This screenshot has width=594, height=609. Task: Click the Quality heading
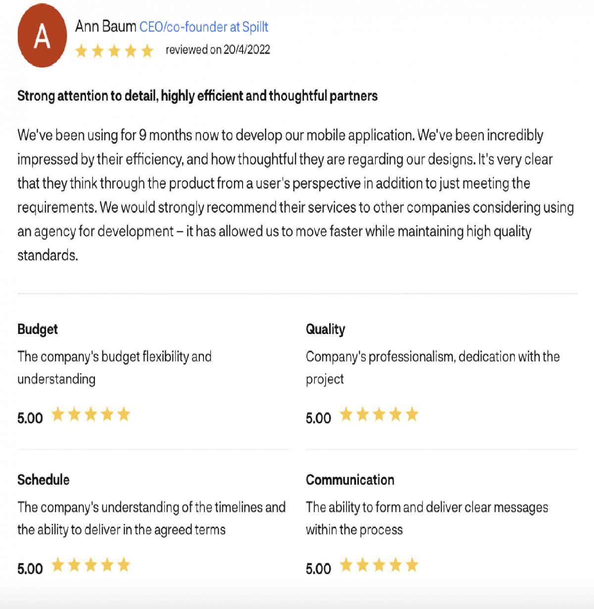click(x=325, y=329)
